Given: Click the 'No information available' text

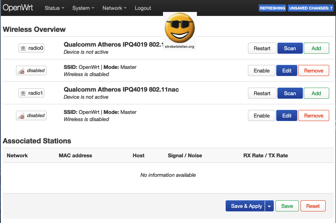Looking at the screenshot, I should coord(168,175).
